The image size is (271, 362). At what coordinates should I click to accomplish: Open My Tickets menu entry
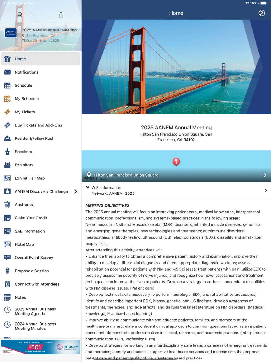tap(41, 112)
